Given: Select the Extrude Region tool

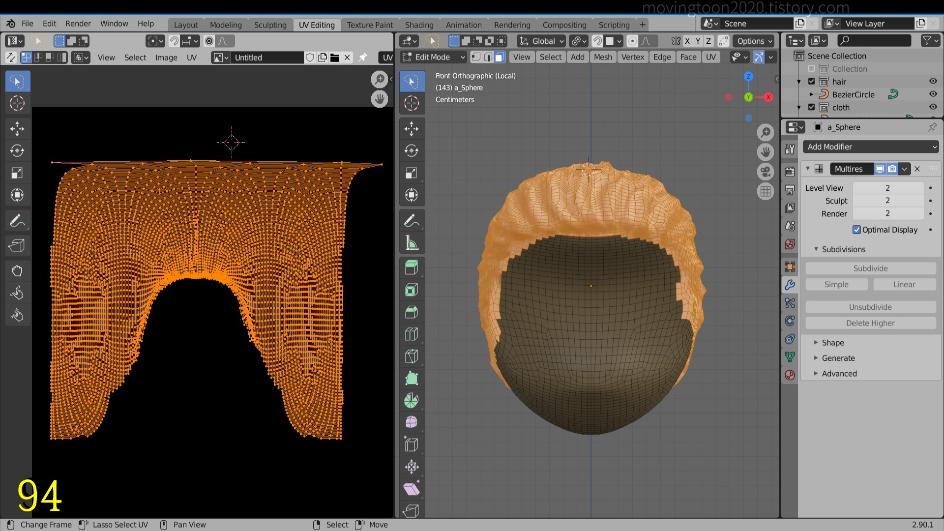Looking at the screenshot, I should pyautogui.click(x=412, y=268).
